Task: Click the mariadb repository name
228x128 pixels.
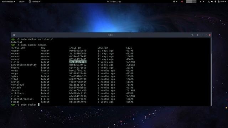Action: (x=16, y=88)
